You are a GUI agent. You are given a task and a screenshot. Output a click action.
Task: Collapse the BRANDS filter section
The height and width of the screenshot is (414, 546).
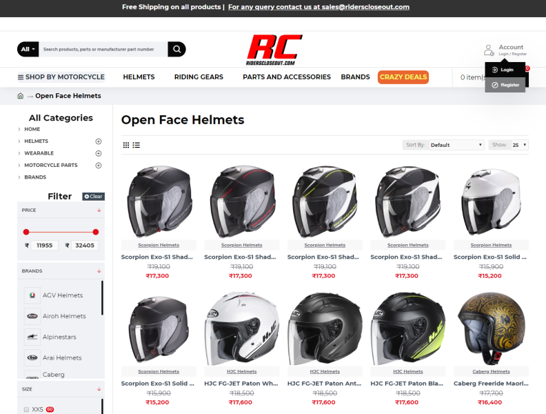point(99,270)
